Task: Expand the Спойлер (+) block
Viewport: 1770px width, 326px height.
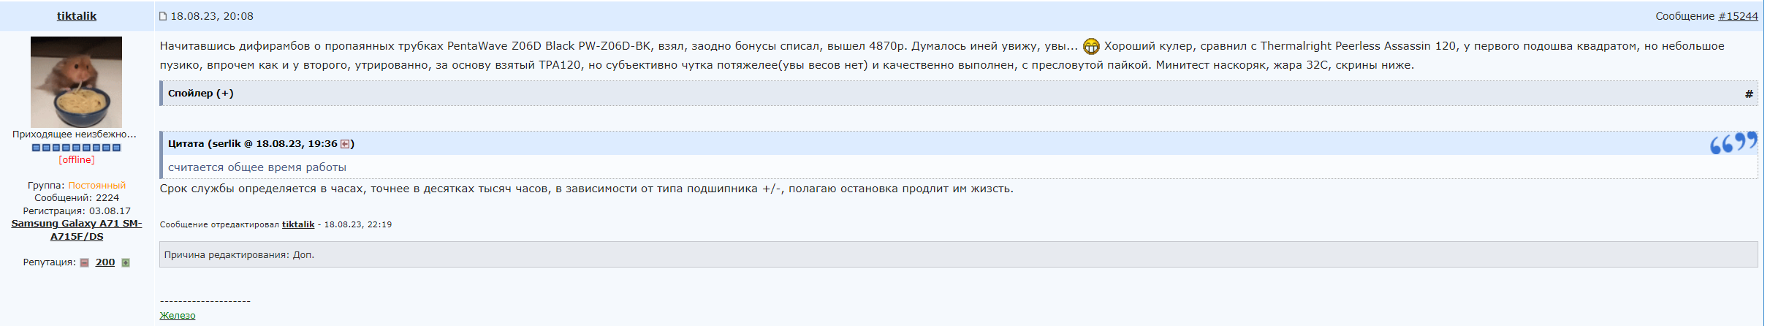Action: pyautogui.click(x=200, y=94)
